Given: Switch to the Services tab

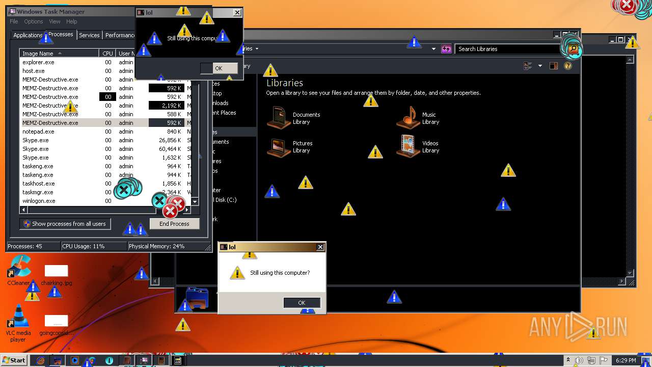Looking at the screenshot, I should pos(89,35).
